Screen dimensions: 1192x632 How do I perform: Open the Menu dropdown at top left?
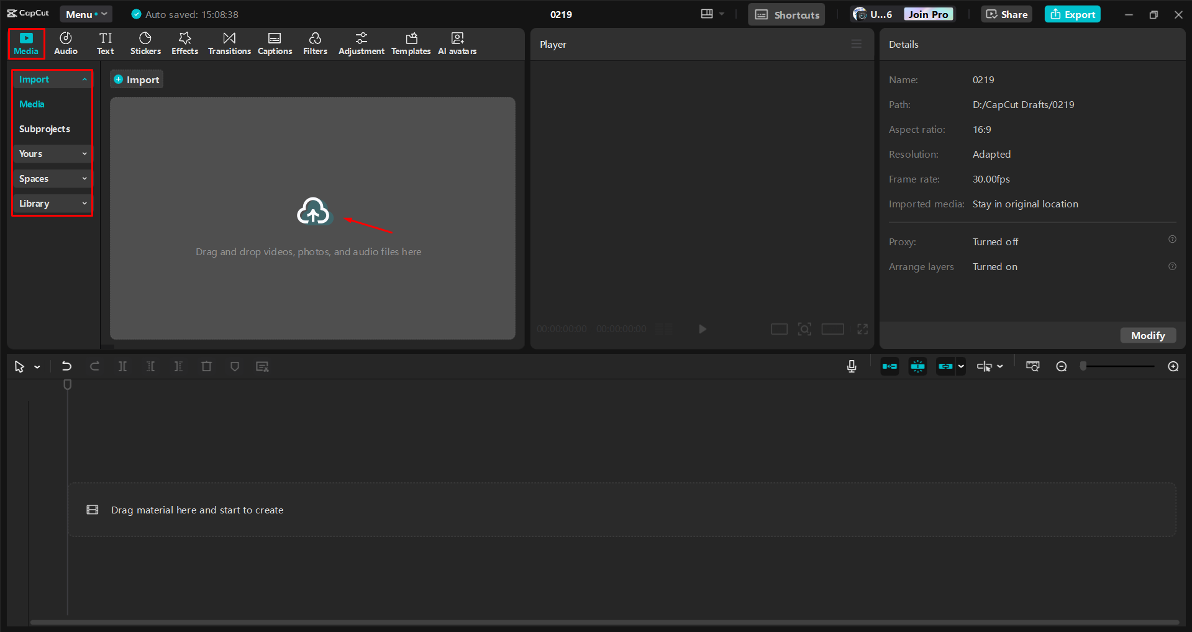click(86, 14)
